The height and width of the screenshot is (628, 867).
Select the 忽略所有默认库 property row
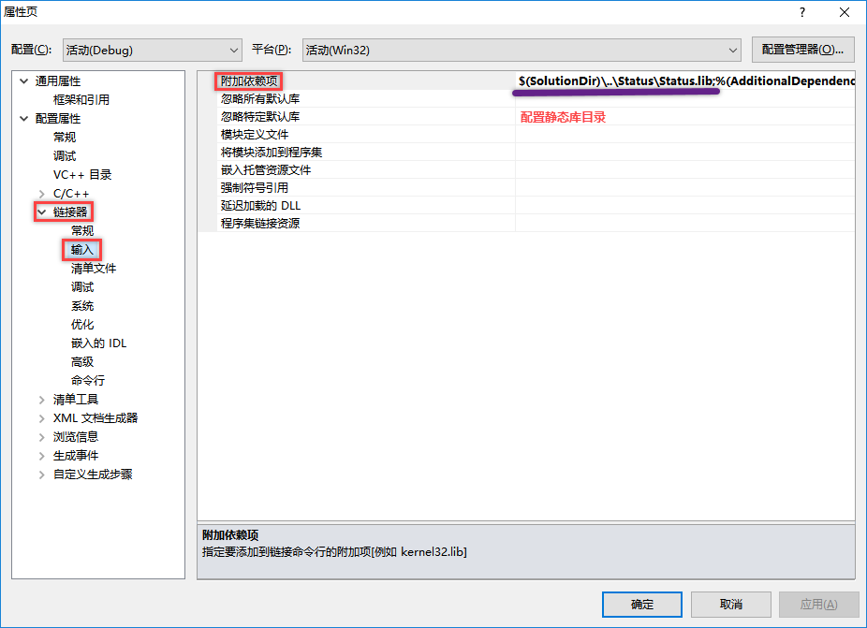pos(260,99)
